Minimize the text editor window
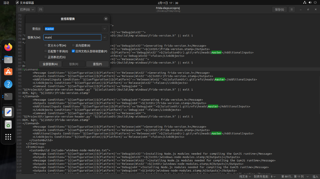Viewport: 320px width, 179px height. [x=301, y=10]
